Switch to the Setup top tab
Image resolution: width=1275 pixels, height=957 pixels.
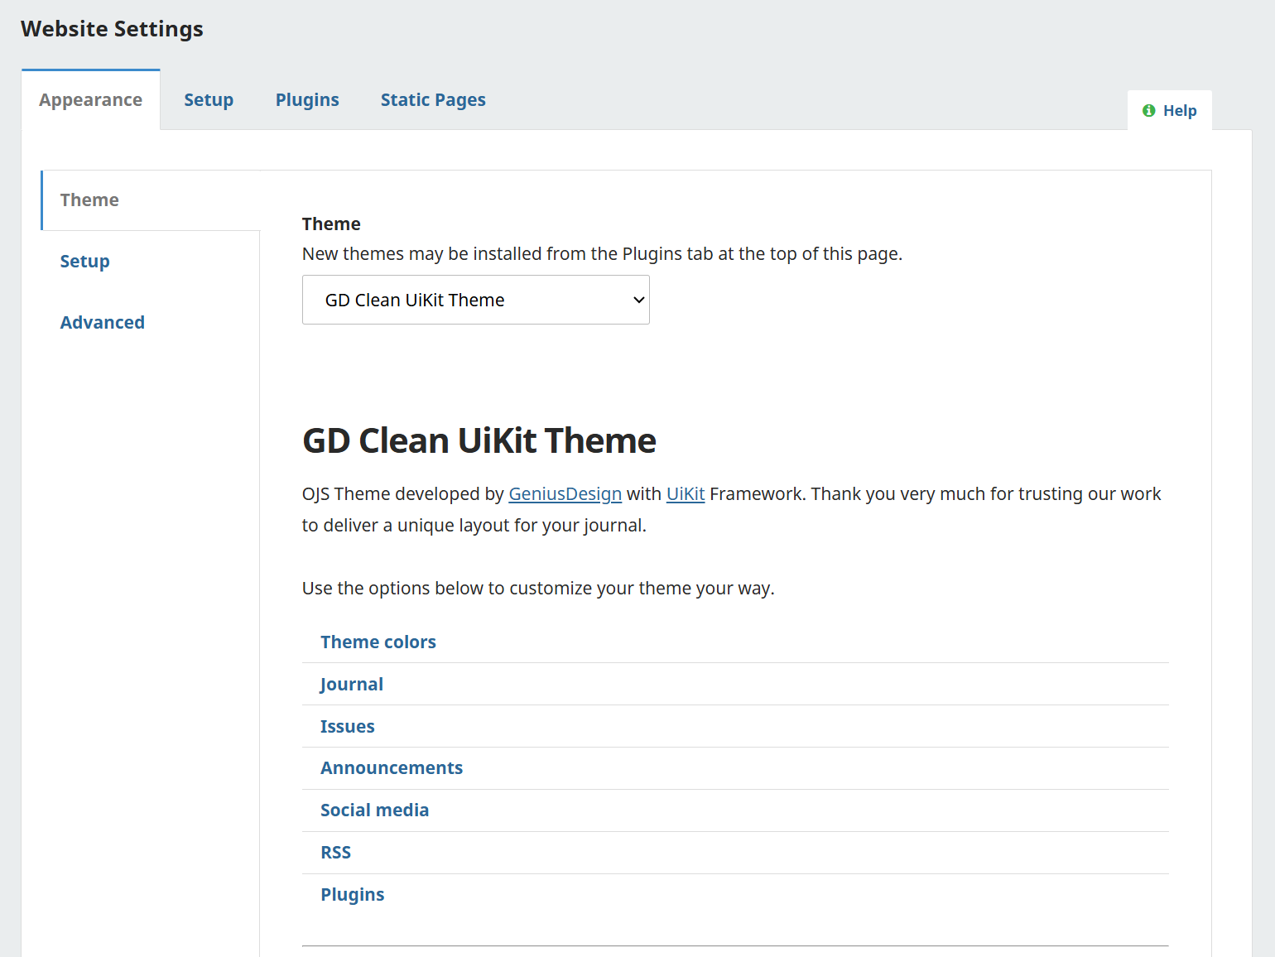tap(209, 100)
